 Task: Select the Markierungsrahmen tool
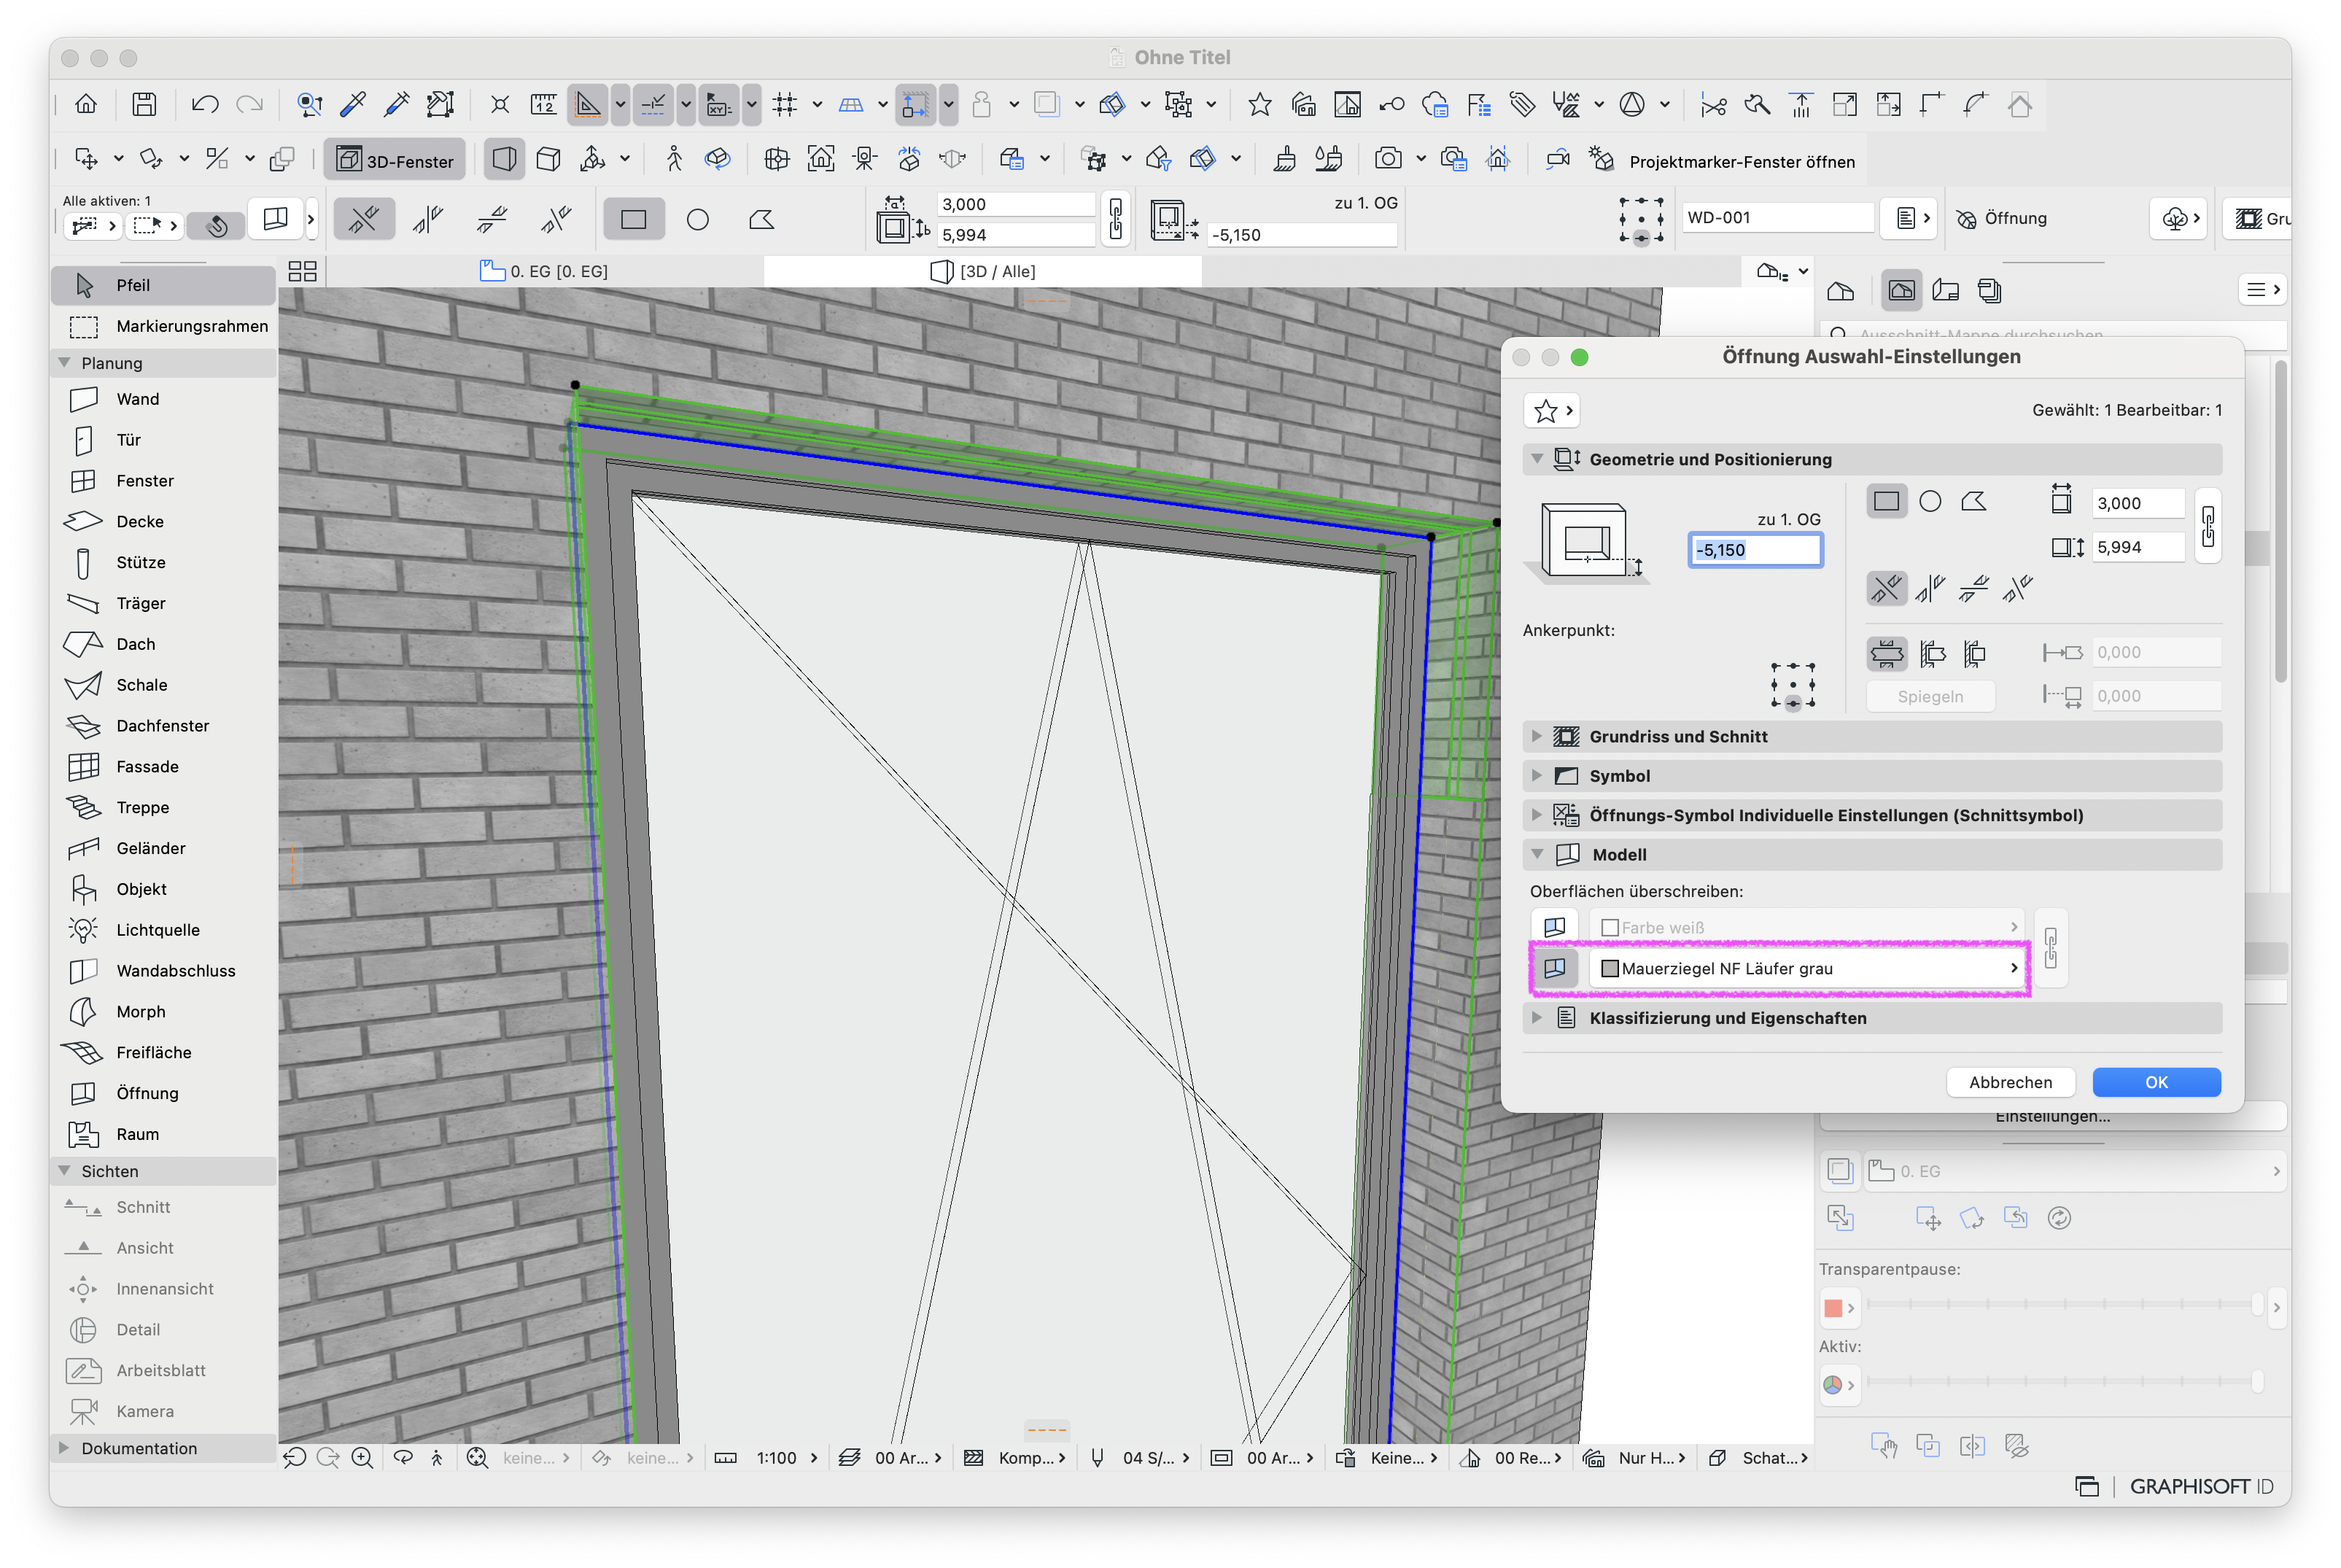163,326
